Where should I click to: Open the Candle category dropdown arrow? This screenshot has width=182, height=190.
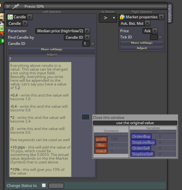click(30, 17)
